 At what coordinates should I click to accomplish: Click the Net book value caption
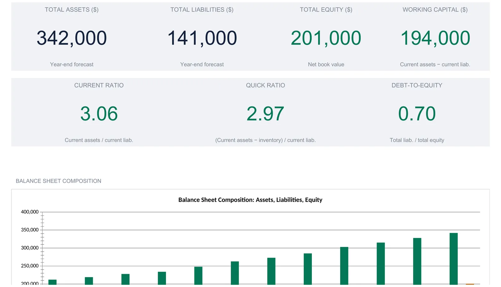pos(326,64)
